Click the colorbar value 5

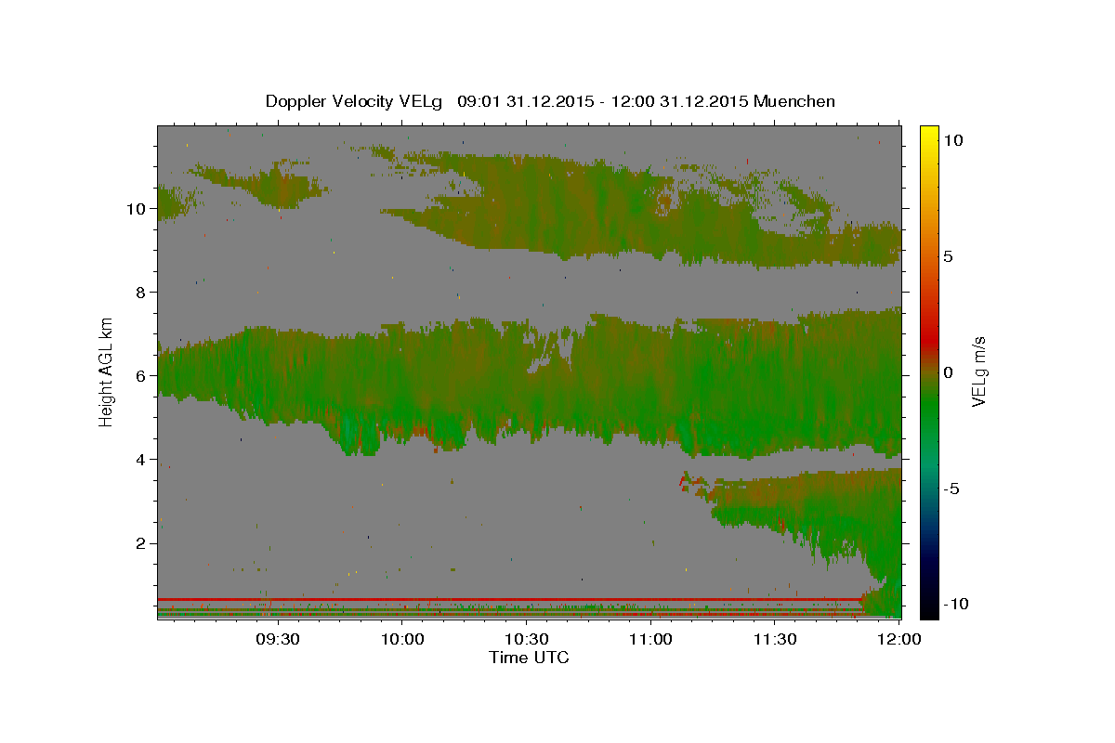click(951, 255)
